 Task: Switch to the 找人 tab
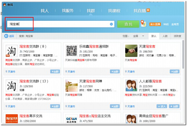pos(45,11)
